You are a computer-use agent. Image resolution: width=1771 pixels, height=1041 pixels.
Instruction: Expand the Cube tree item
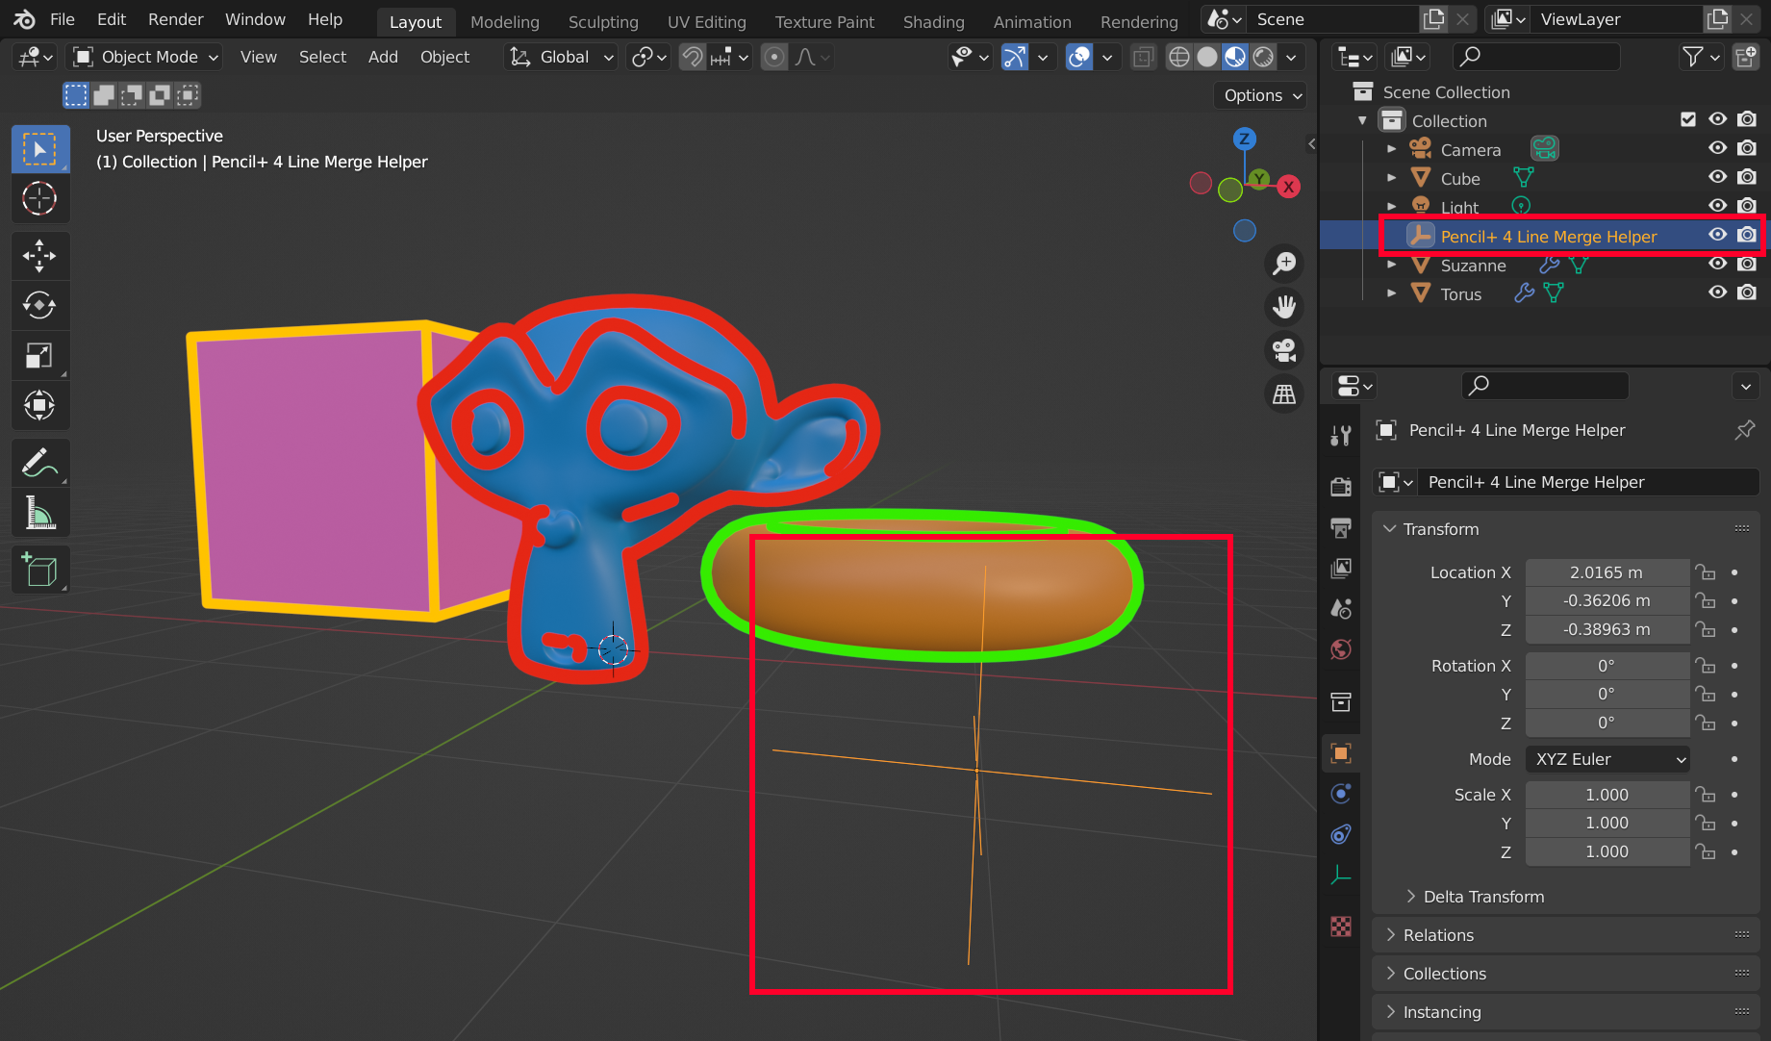click(x=1391, y=178)
